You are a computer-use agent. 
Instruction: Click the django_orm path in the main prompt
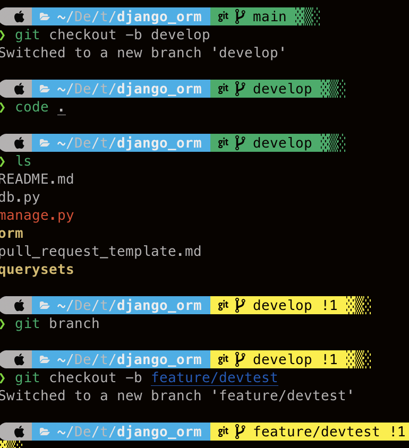click(159, 17)
